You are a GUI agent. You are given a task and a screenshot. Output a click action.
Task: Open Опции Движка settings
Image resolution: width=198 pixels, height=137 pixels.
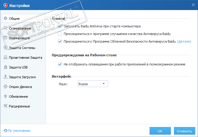click(24, 87)
